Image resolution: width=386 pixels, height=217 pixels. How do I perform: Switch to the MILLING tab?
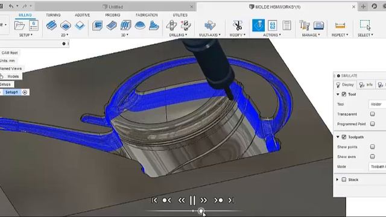(25, 15)
